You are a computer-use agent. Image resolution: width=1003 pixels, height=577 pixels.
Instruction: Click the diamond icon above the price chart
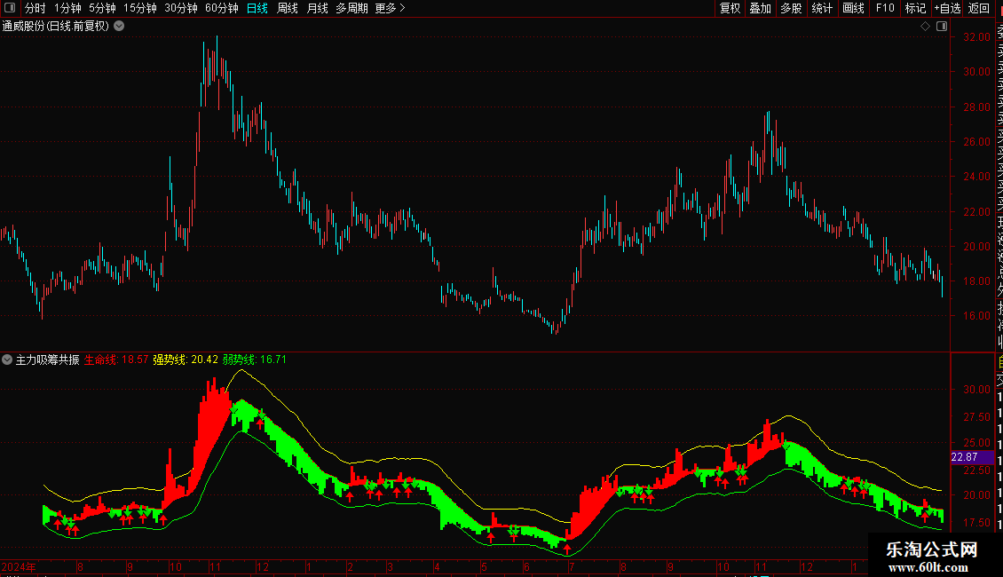pos(925,27)
